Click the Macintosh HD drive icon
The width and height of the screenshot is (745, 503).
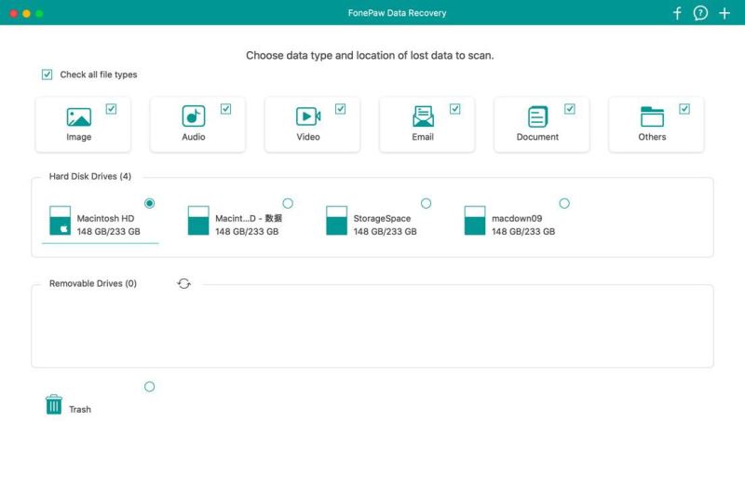[60, 220]
